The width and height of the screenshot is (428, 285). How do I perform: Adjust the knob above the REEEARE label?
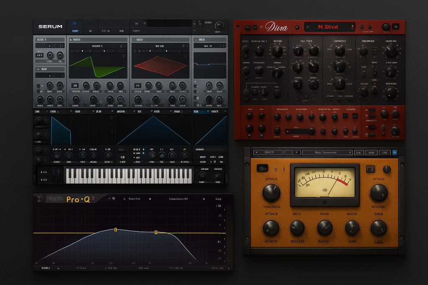click(x=379, y=193)
